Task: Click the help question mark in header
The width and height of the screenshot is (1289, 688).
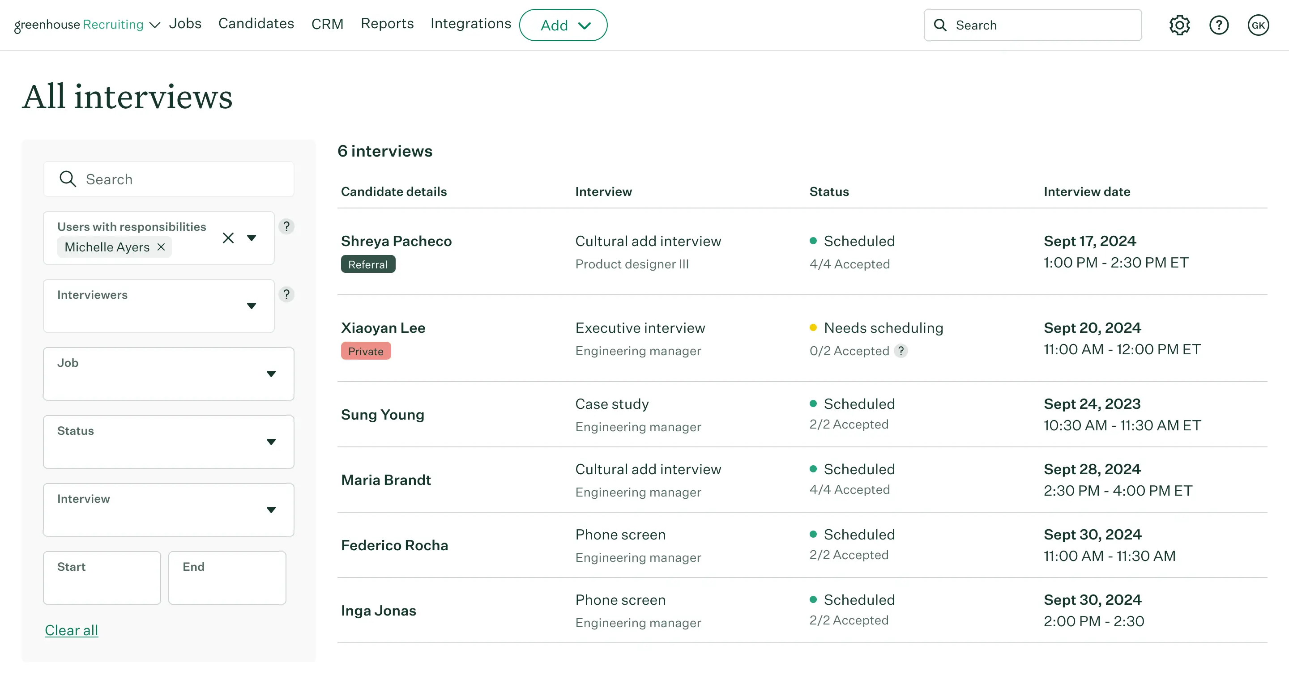Action: click(x=1218, y=25)
